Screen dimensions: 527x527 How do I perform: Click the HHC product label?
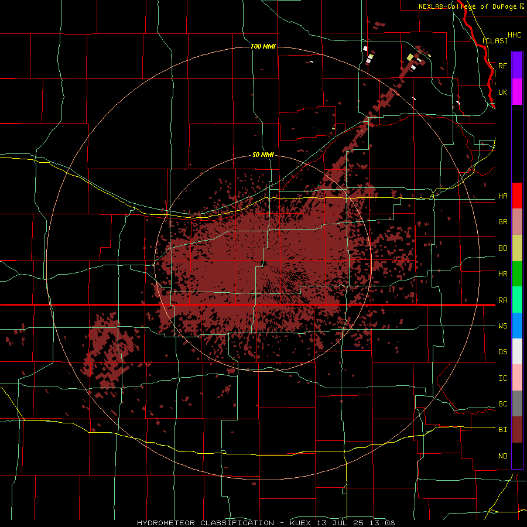[x=515, y=35]
